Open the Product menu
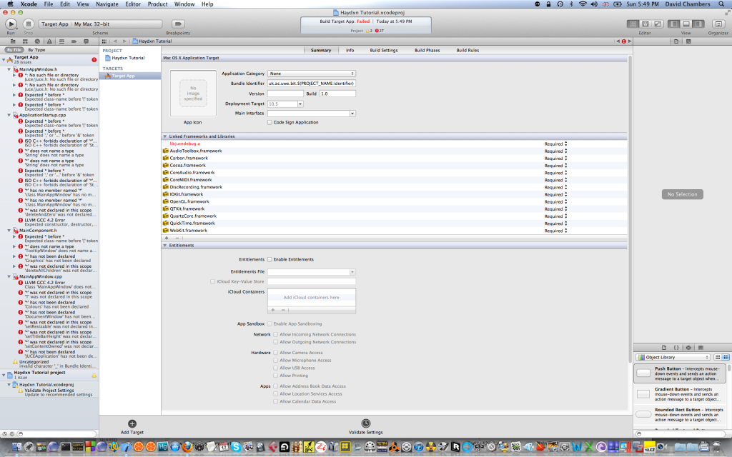The height and width of the screenshot is (457, 732). (x=157, y=4)
